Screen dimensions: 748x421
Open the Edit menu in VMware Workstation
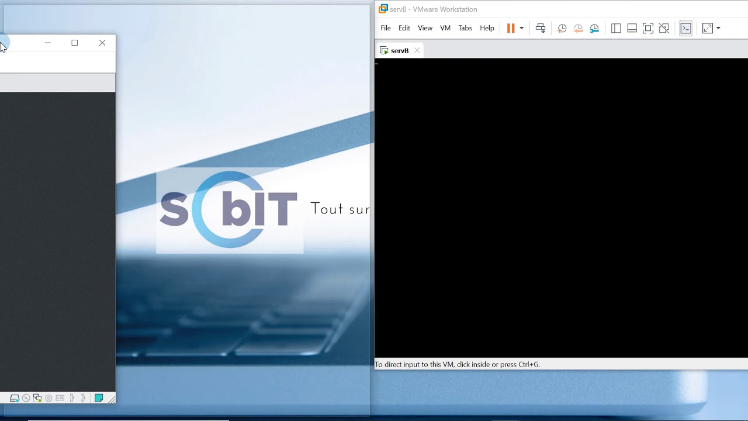[x=404, y=28]
